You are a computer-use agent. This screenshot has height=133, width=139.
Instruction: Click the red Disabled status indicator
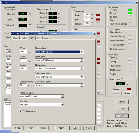(x=129, y=89)
